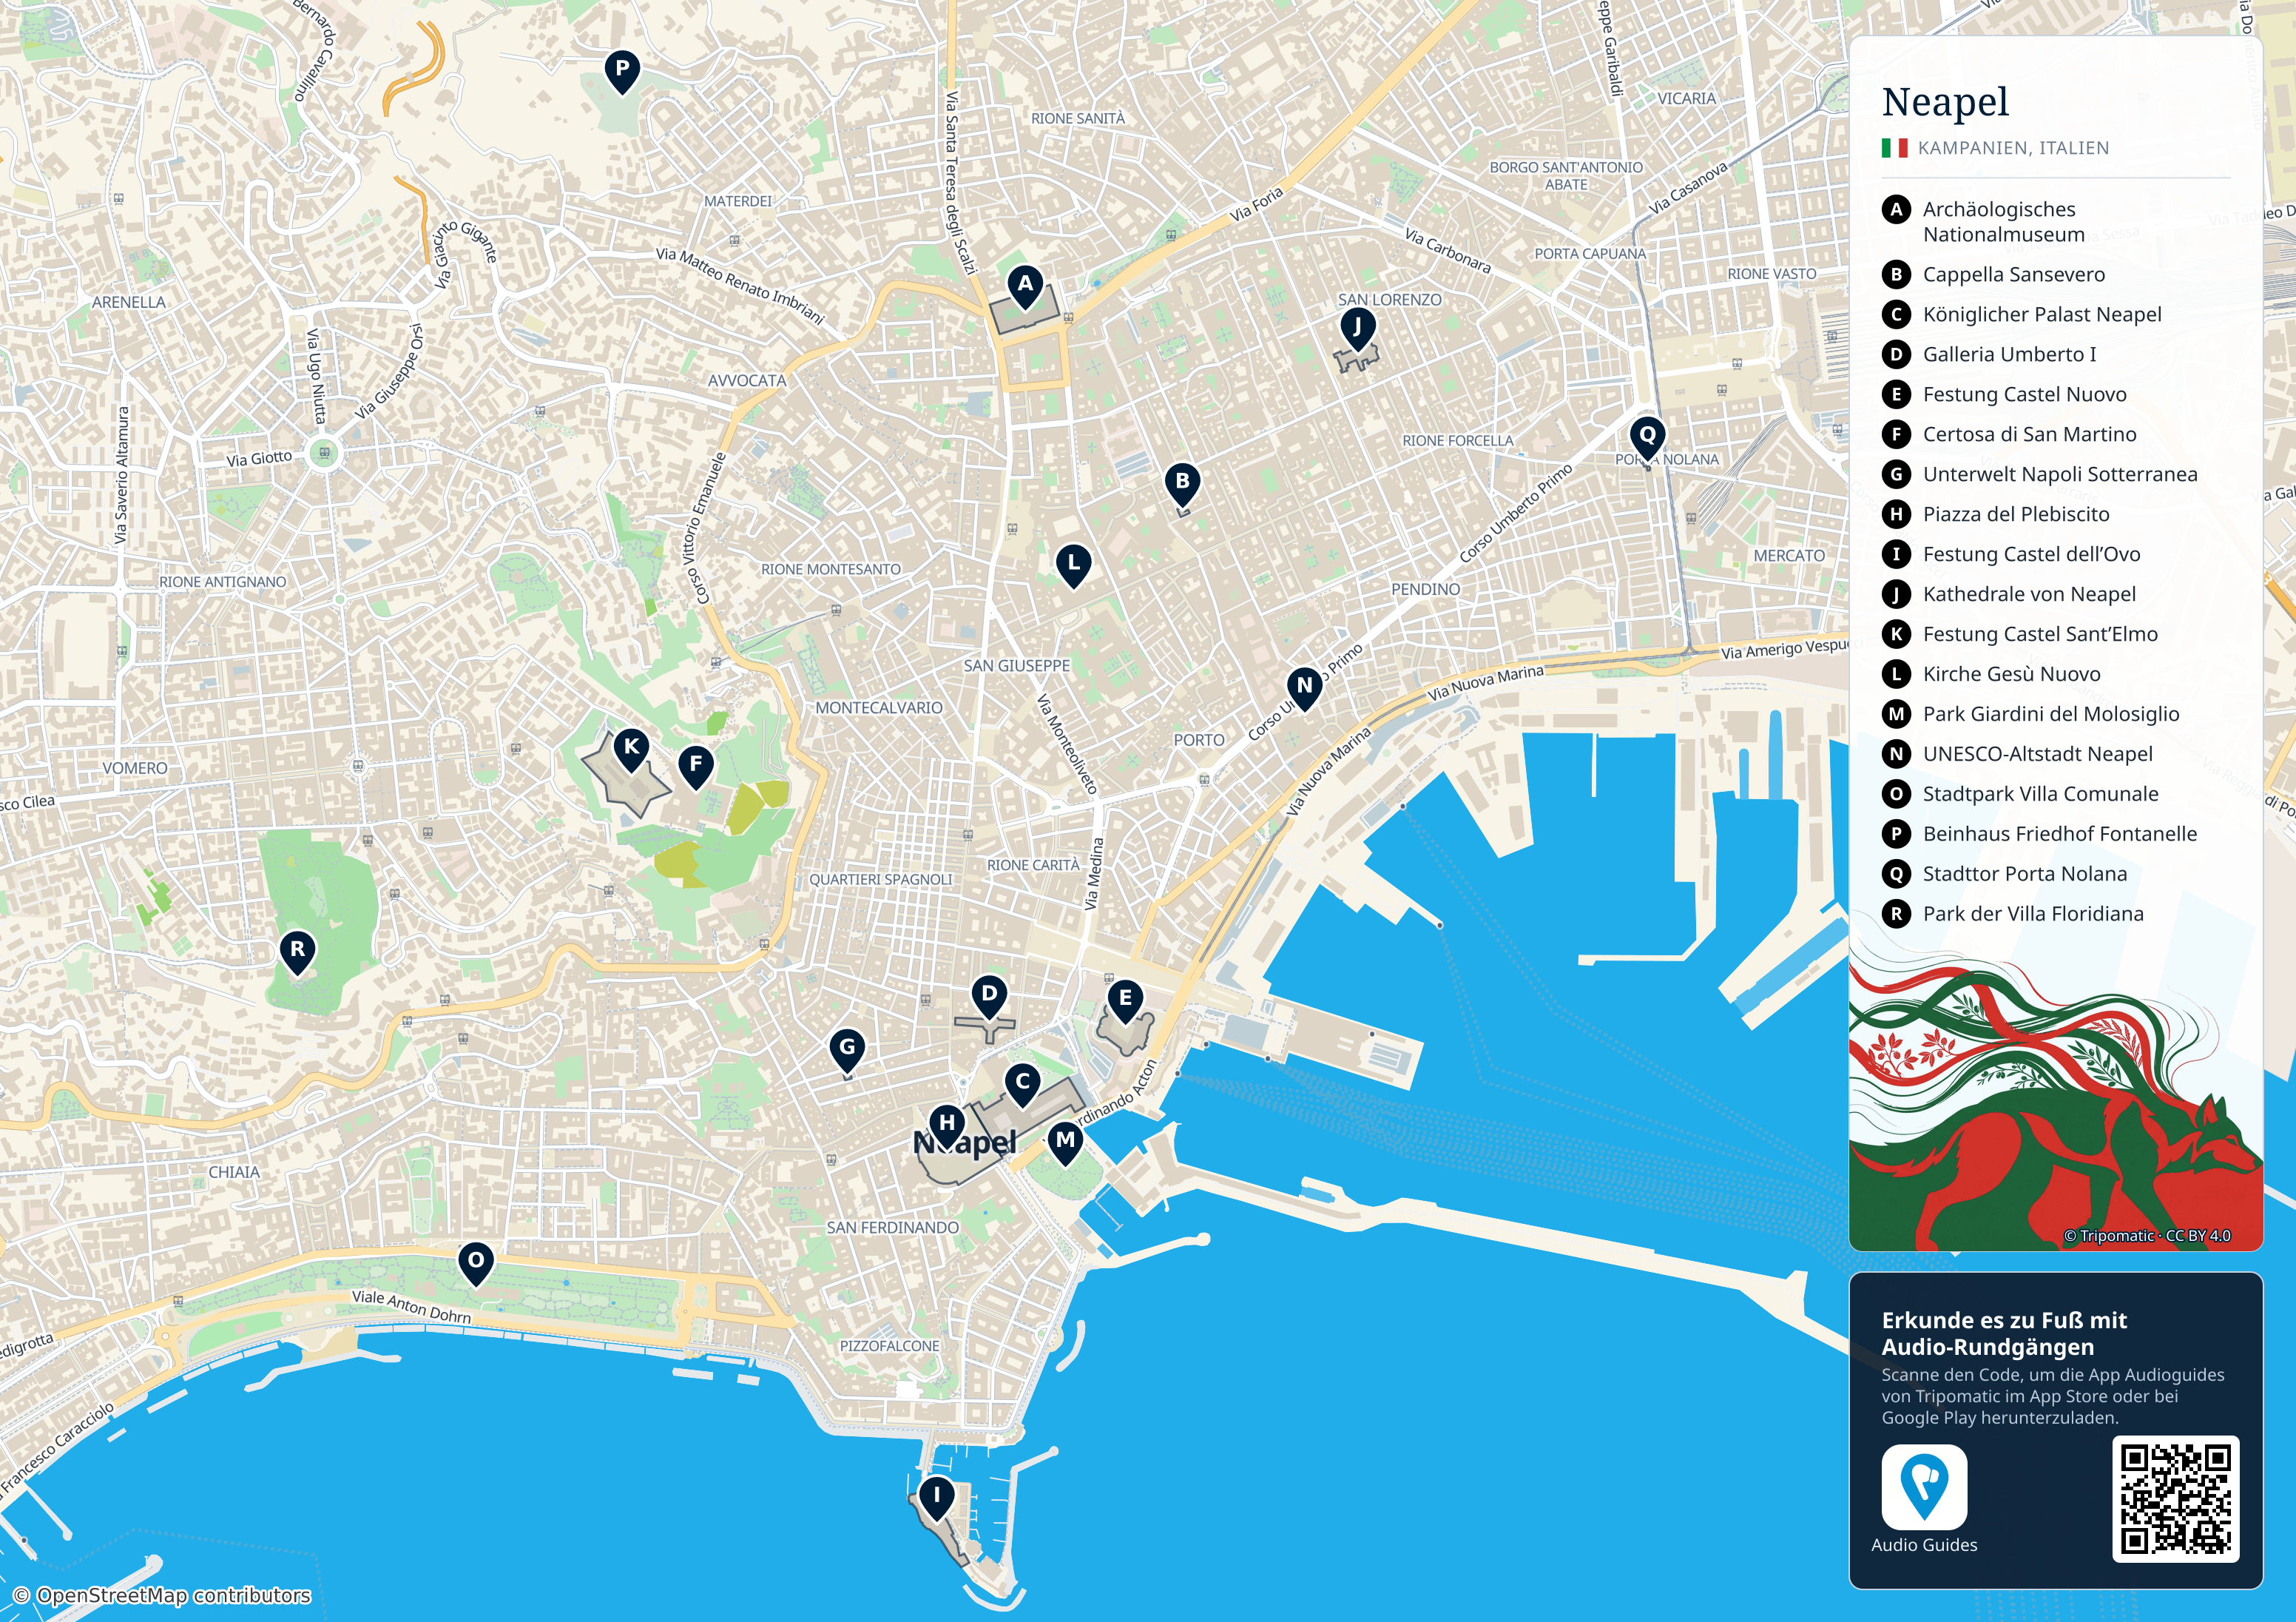Screen dimensions: 2296x1622
Task: Select legend entry Festung Castel dell'Ovo
Action: [2032, 554]
